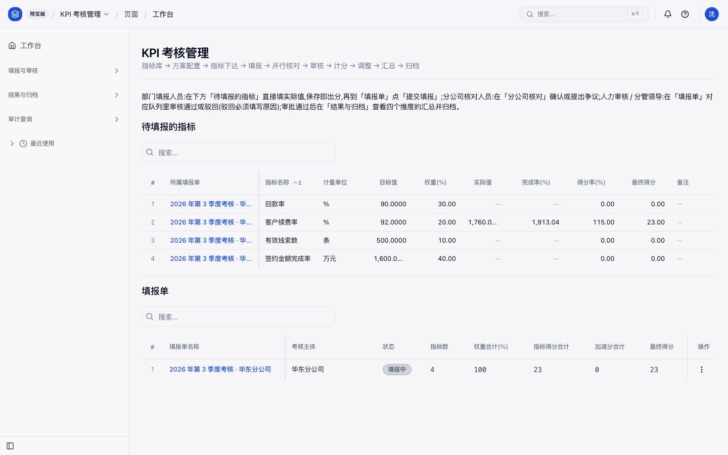Image resolution: width=728 pixels, height=455 pixels.
Task: Sort by the 得分率(%) column header
Action: (591, 183)
